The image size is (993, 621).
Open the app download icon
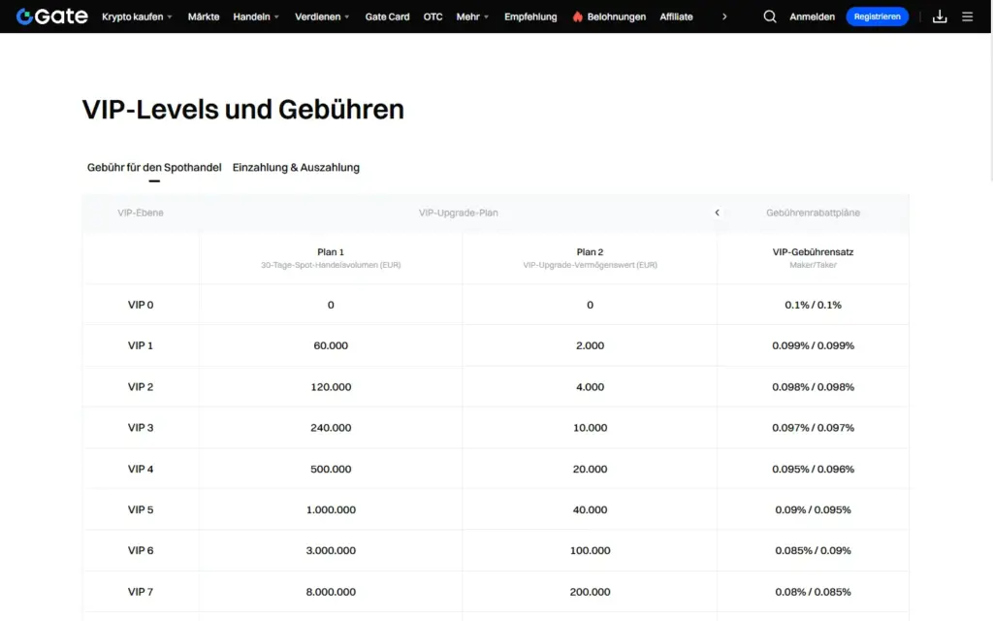coord(940,16)
